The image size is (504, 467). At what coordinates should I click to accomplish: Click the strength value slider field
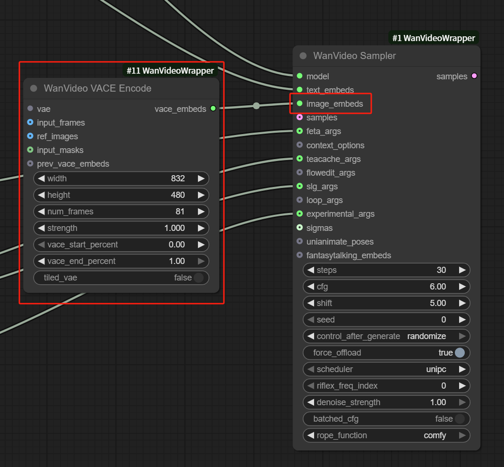tap(121, 228)
